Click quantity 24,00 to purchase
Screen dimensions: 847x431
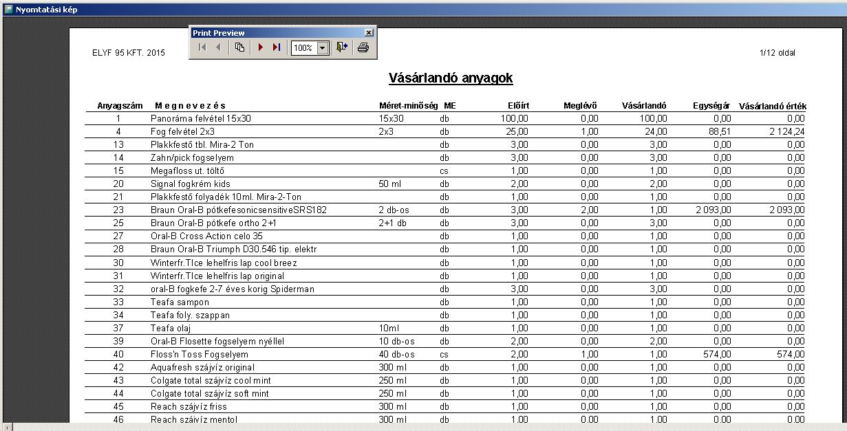click(x=655, y=131)
